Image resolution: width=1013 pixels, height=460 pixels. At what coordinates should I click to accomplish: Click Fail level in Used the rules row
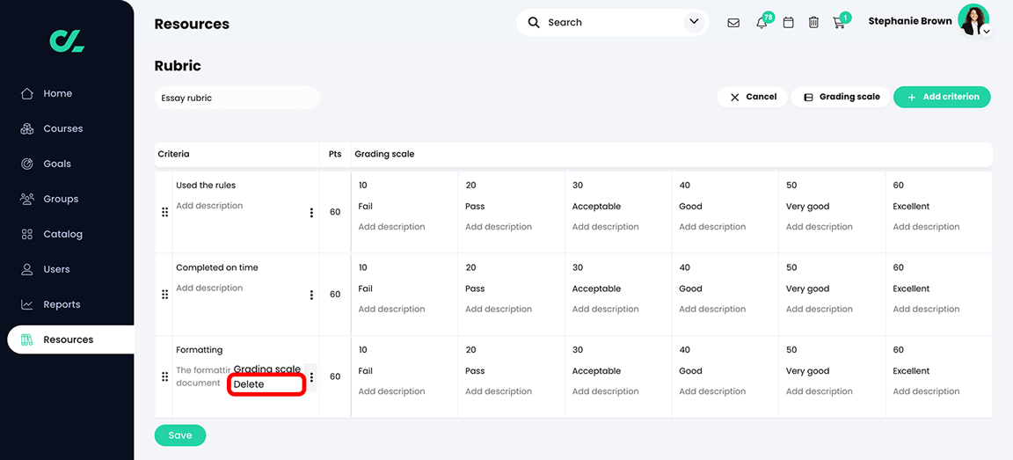click(366, 207)
